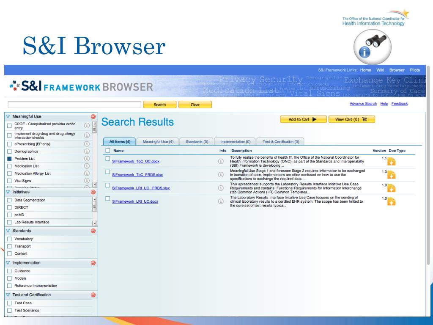Click the Initiatives list scroll-down arrow
Viewport: 433px width, 325px height.
pos(95,223)
